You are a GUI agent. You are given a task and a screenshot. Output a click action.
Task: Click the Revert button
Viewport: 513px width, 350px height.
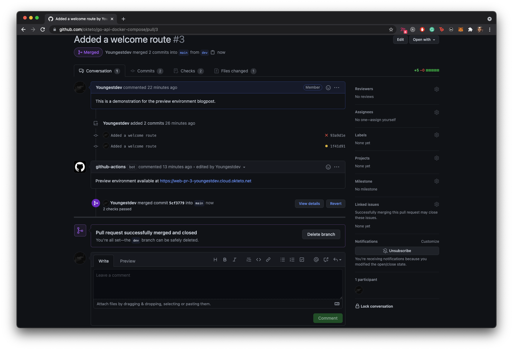click(x=336, y=204)
